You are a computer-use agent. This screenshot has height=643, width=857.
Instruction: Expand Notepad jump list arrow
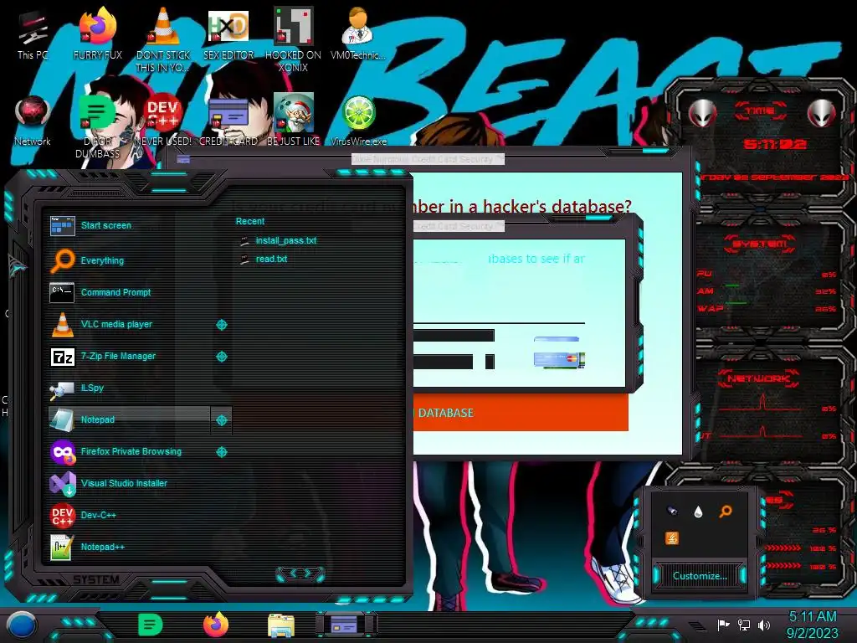(221, 420)
